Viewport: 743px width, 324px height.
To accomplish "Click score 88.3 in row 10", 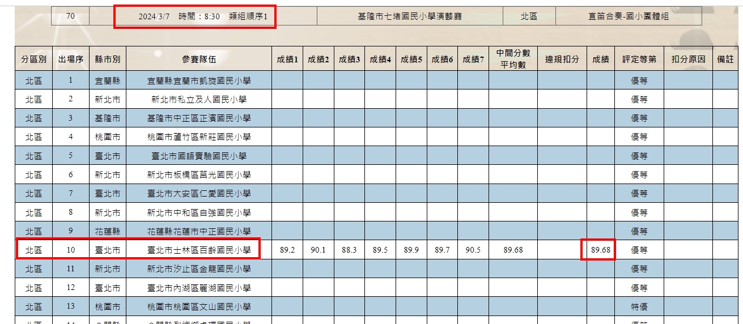I will (x=349, y=250).
